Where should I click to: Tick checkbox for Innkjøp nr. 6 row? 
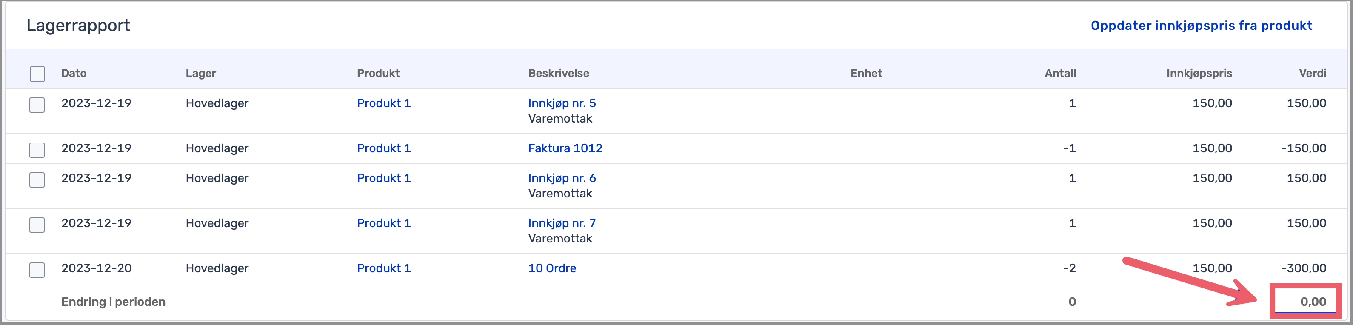point(37,180)
